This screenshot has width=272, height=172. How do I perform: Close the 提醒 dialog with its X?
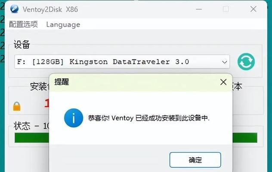click(223, 82)
